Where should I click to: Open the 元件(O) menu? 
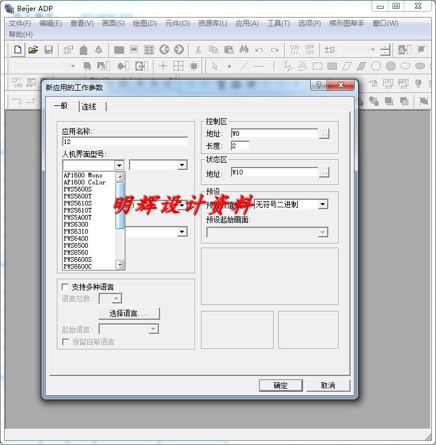coord(177,23)
